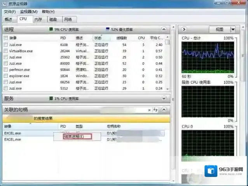Collapse the 进程 section chevron
The height and width of the screenshot is (186, 248).
pos(164,29)
